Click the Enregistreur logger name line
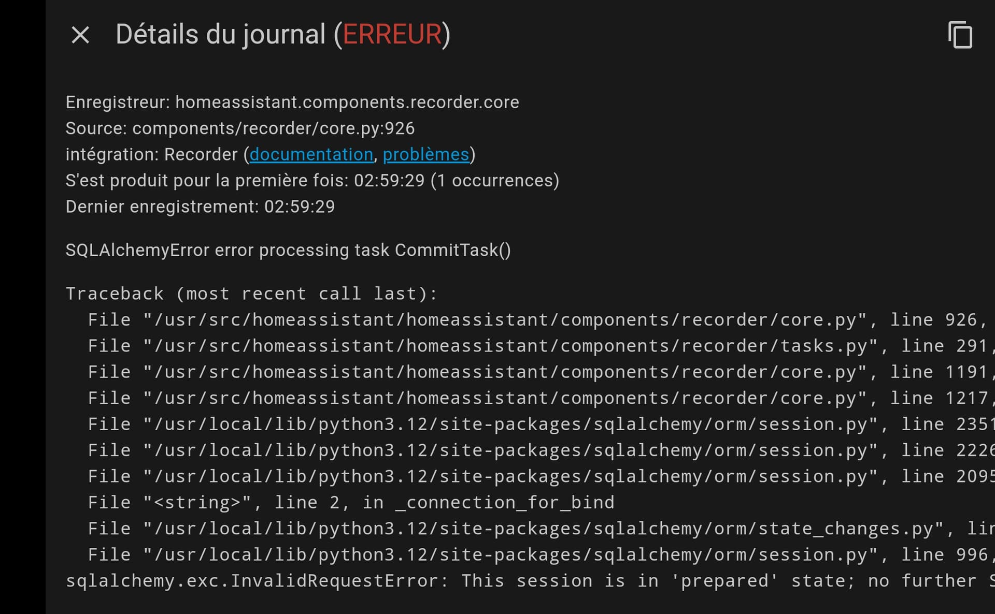 pos(292,103)
